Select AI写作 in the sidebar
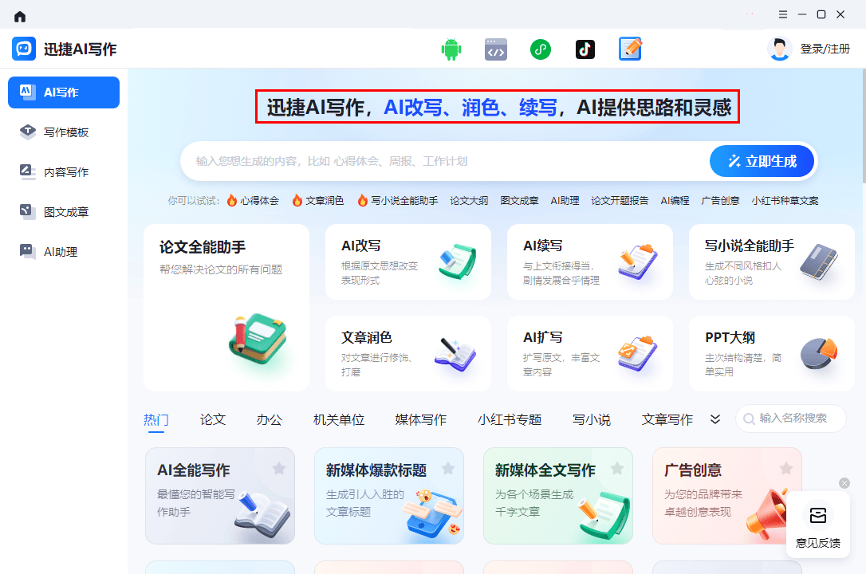Image resolution: width=866 pixels, height=574 pixels. click(64, 92)
